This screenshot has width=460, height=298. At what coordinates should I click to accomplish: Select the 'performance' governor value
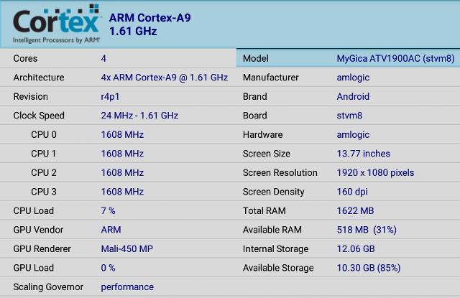pyautogui.click(x=127, y=287)
